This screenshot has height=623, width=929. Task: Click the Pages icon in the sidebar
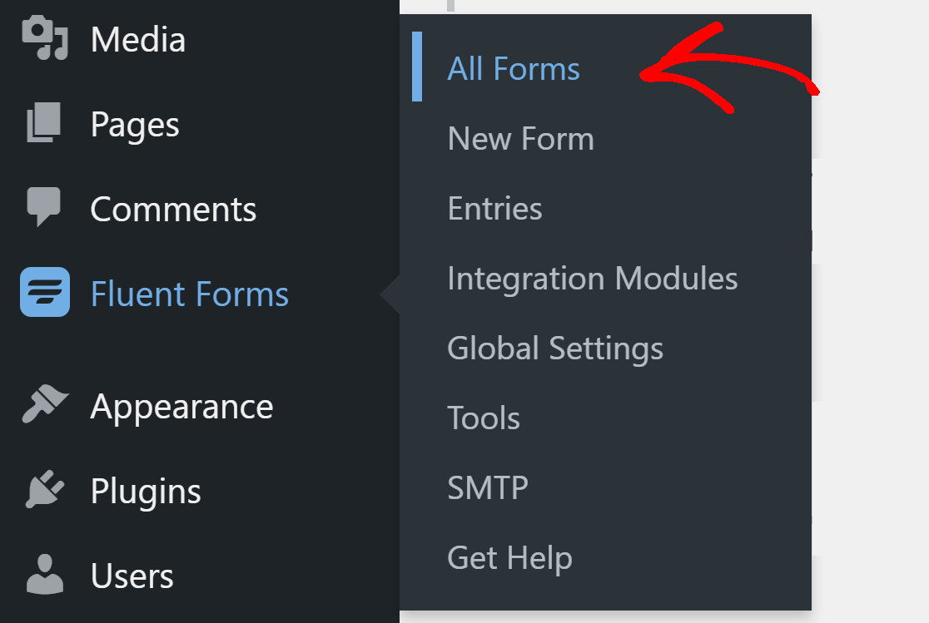pyautogui.click(x=43, y=123)
